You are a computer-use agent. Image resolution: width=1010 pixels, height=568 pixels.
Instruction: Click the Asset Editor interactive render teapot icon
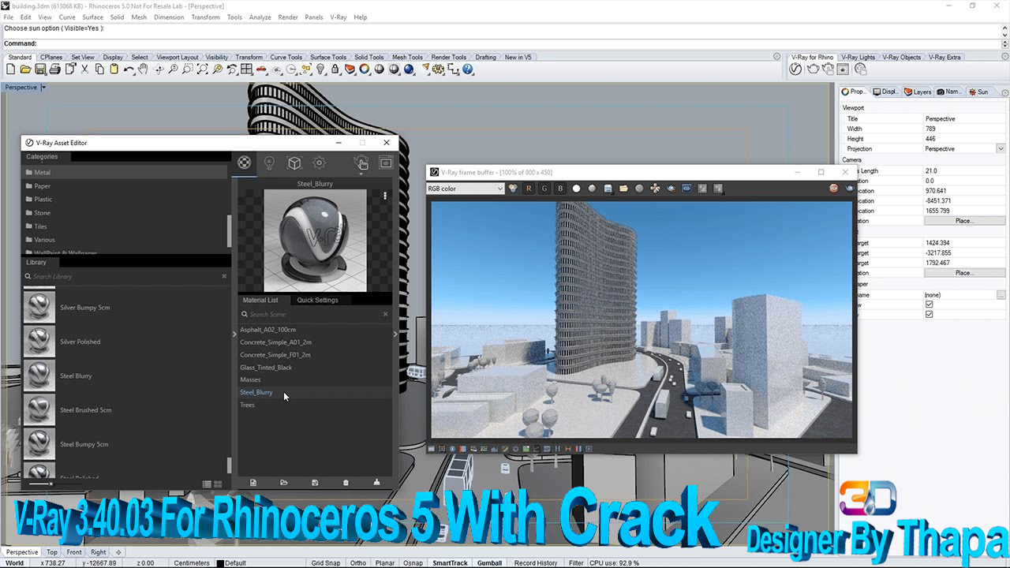[361, 163]
